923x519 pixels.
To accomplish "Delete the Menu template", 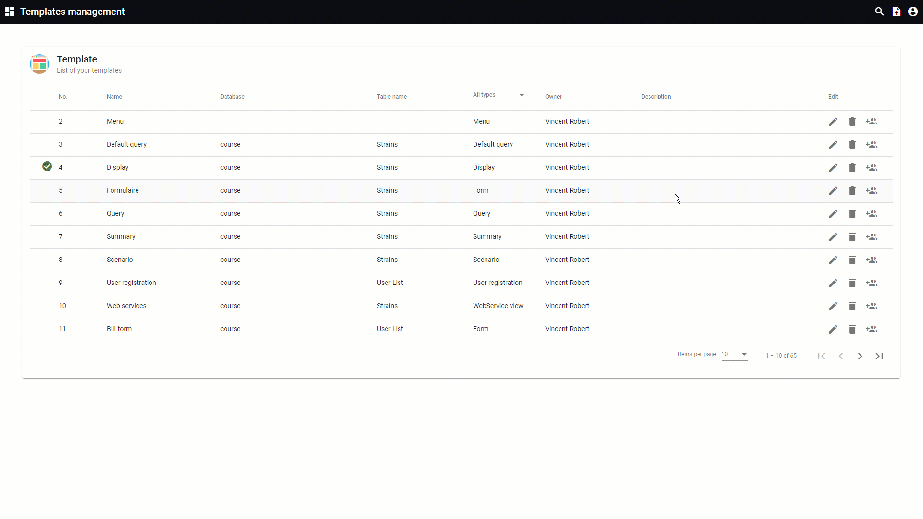I will [x=852, y=122].
